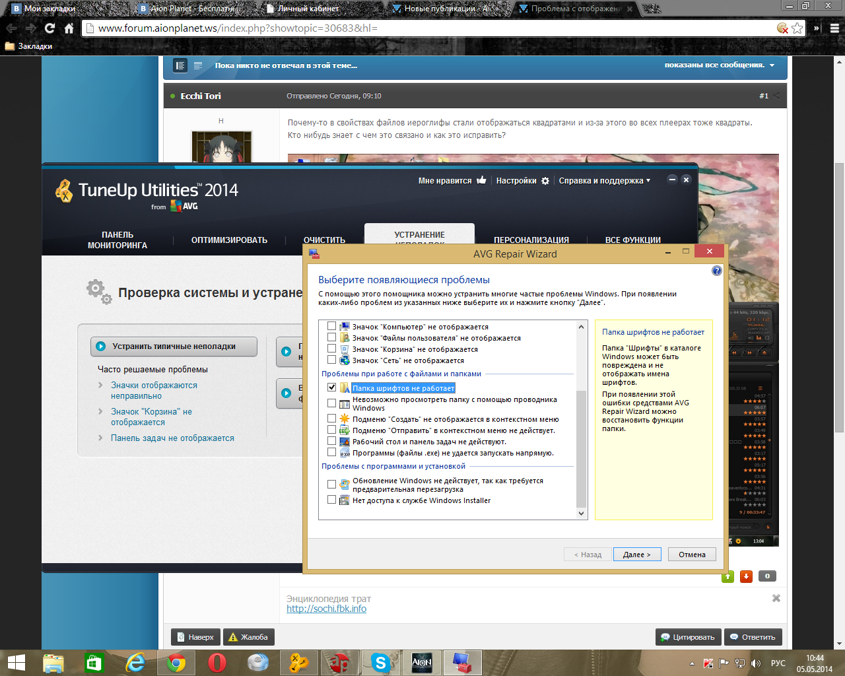
Task: Click the help question mark icon in AVG Repair Wizard
Action: (716, 271)
